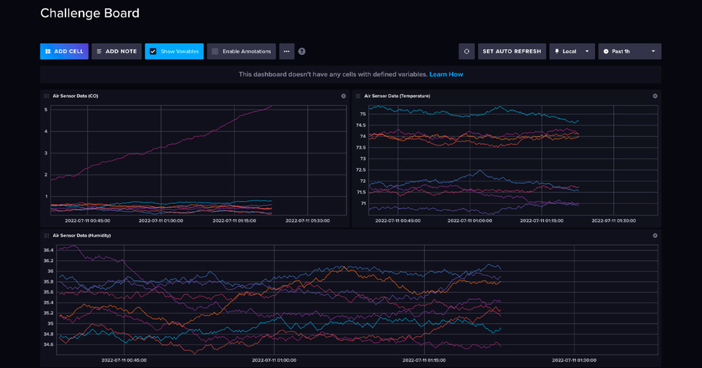
Task: Open SET AUTO REFRESH options
Action: (x=512, y=51)
